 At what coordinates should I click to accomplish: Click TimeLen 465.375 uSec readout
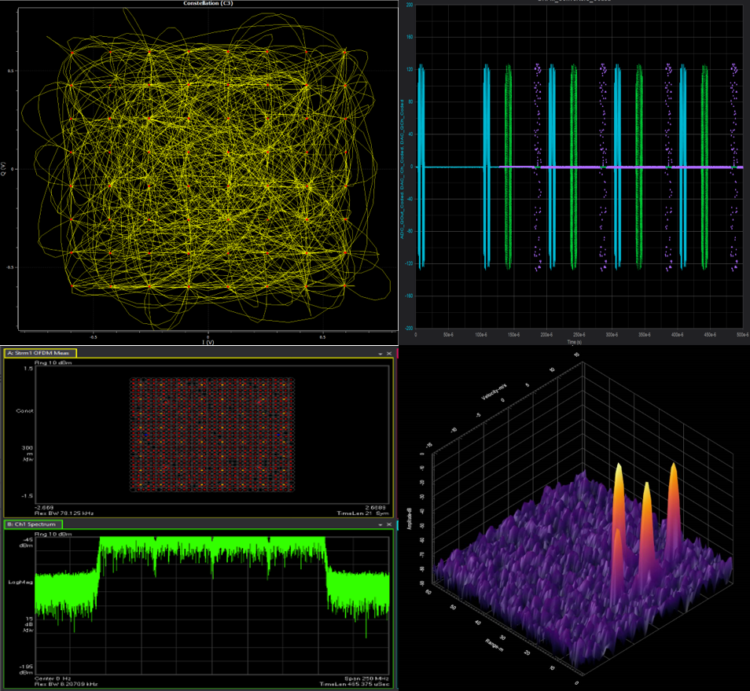355,684
